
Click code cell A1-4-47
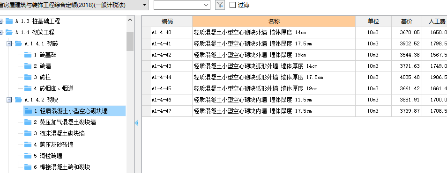(171, 111)
